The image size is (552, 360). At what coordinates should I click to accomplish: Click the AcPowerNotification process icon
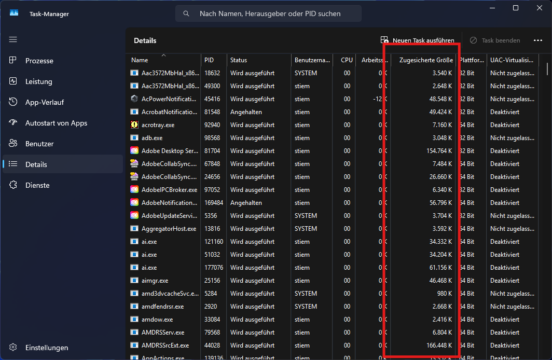(134, 99)
